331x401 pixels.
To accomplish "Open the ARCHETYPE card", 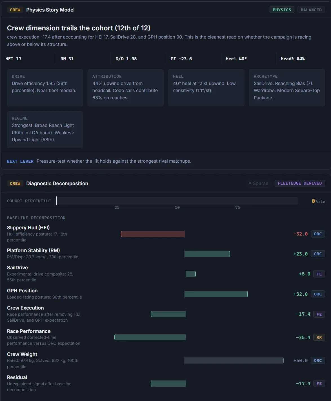I will [x=287, y=88].
